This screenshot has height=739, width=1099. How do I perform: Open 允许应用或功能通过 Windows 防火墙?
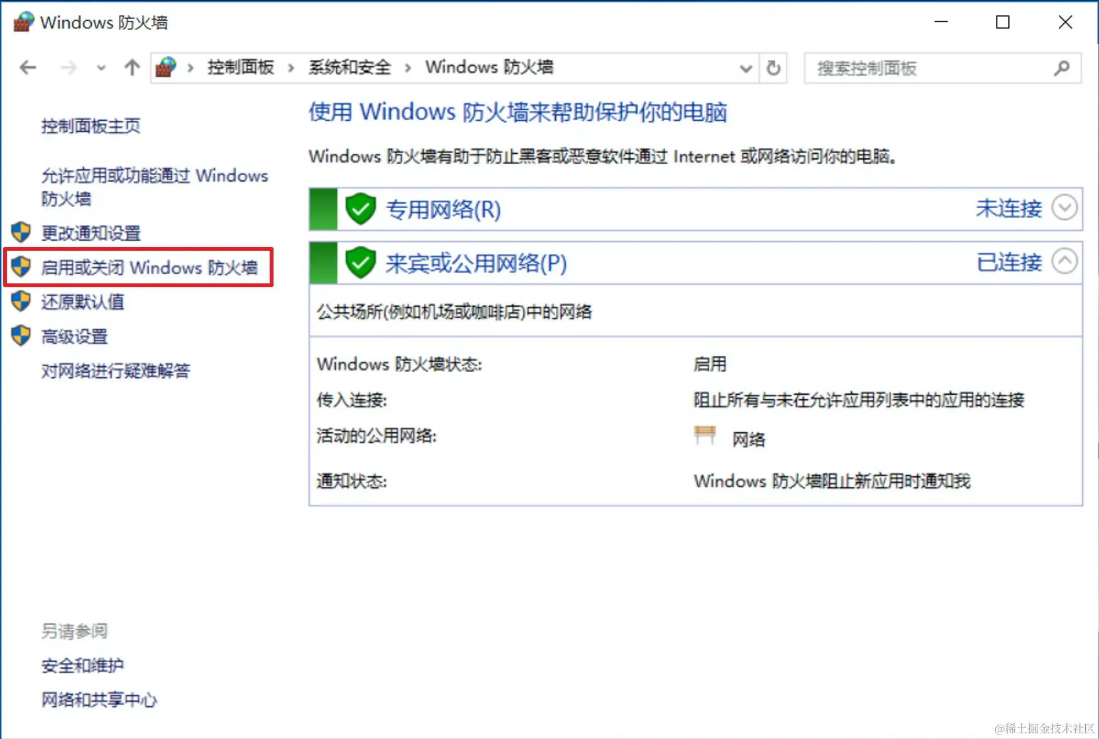[x=155, y=187]
